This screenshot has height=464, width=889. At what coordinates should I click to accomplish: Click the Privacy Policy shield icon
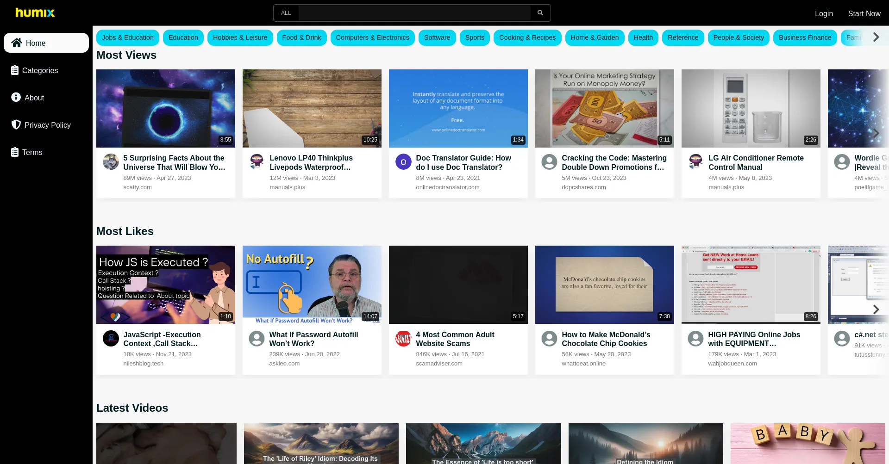click(16, 124)
